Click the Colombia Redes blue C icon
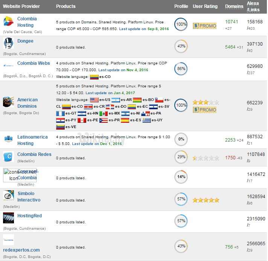Screen dimensions: 268x261 8,157
